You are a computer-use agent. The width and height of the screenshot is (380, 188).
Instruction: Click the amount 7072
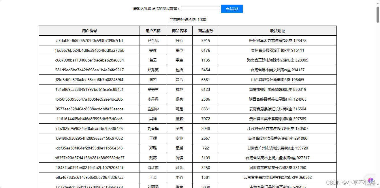coord(206,119)
